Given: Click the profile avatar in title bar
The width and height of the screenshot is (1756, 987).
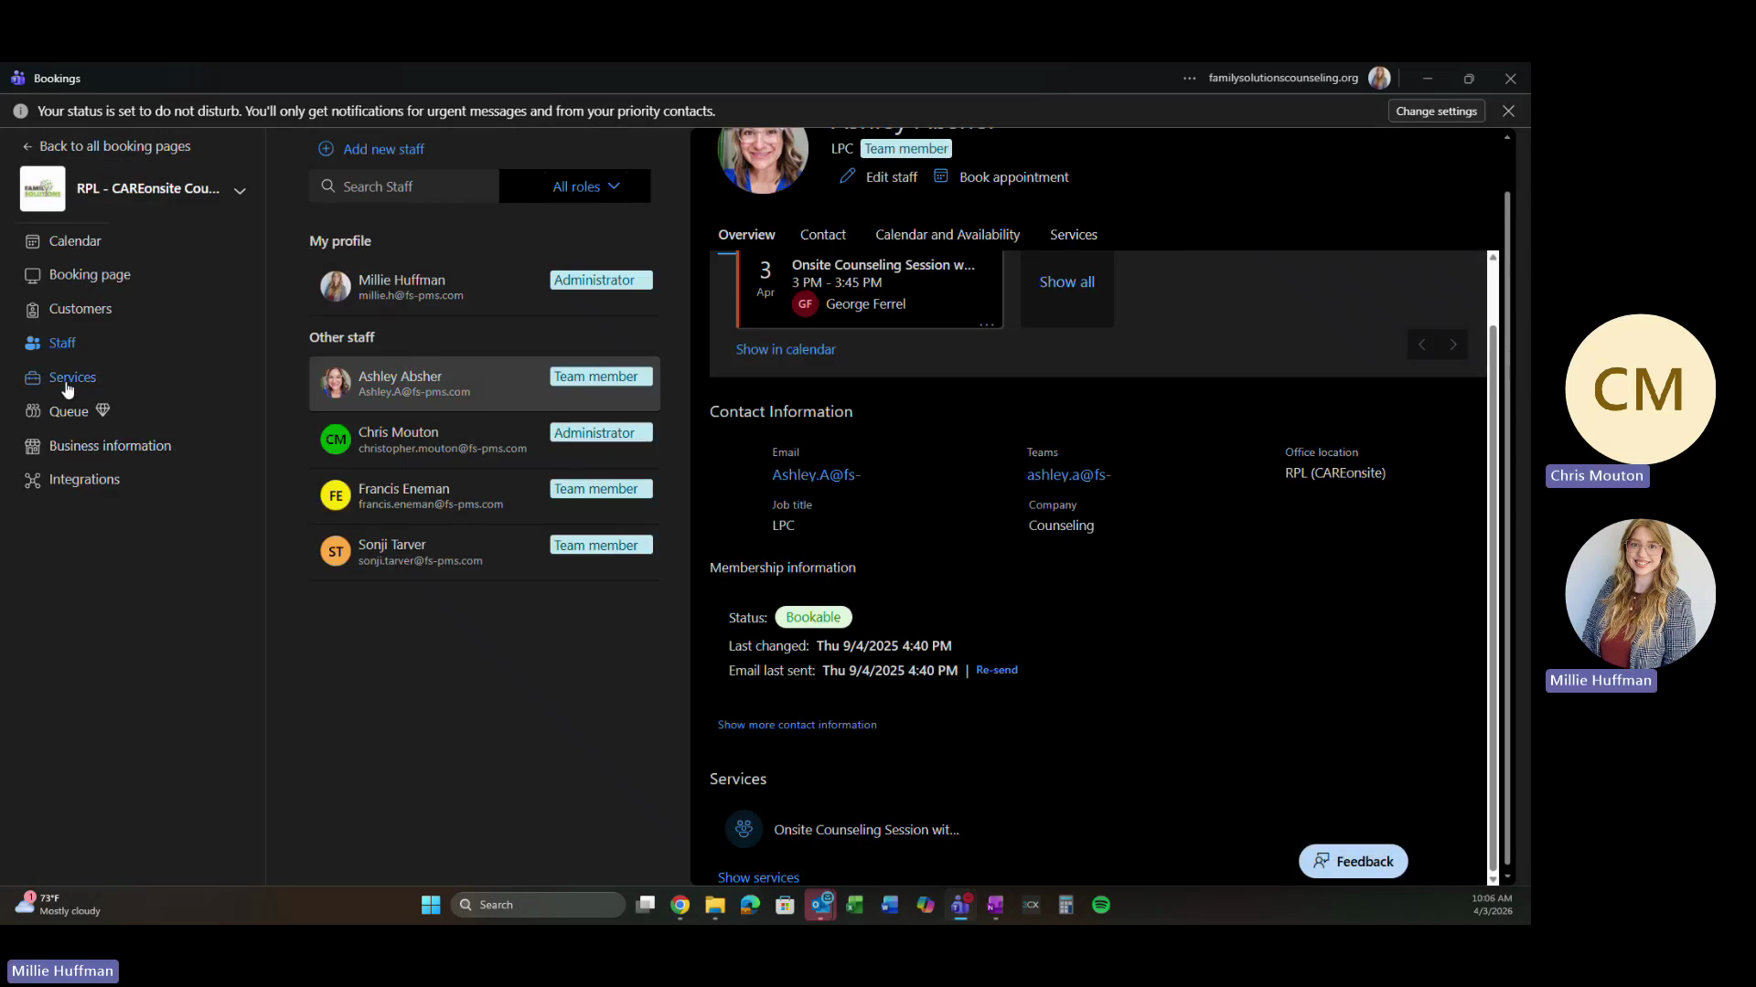Looking at the screenshot, I should pos(1379,79).
